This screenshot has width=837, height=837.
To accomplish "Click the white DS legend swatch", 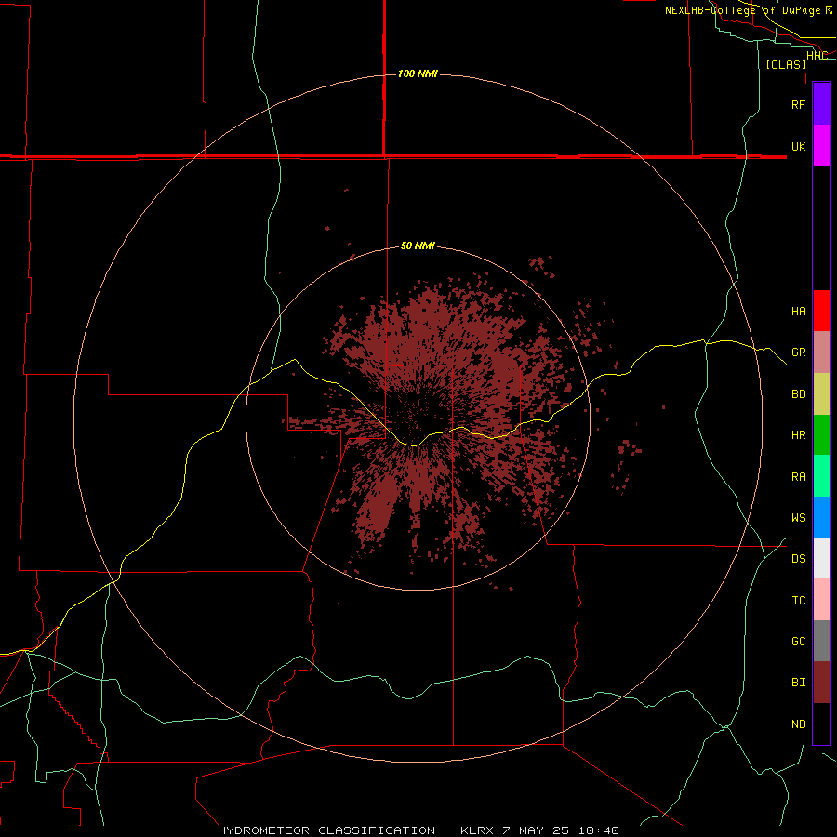I will pos(821,558).
